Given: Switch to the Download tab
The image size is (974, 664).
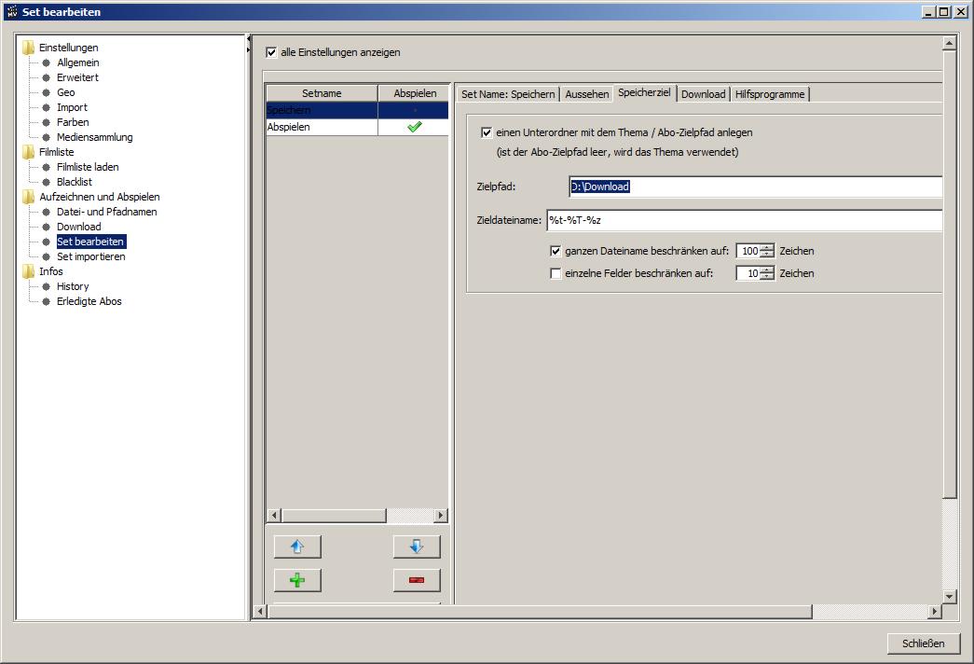Looking at the screenshot, I should [x=703, y=94].
